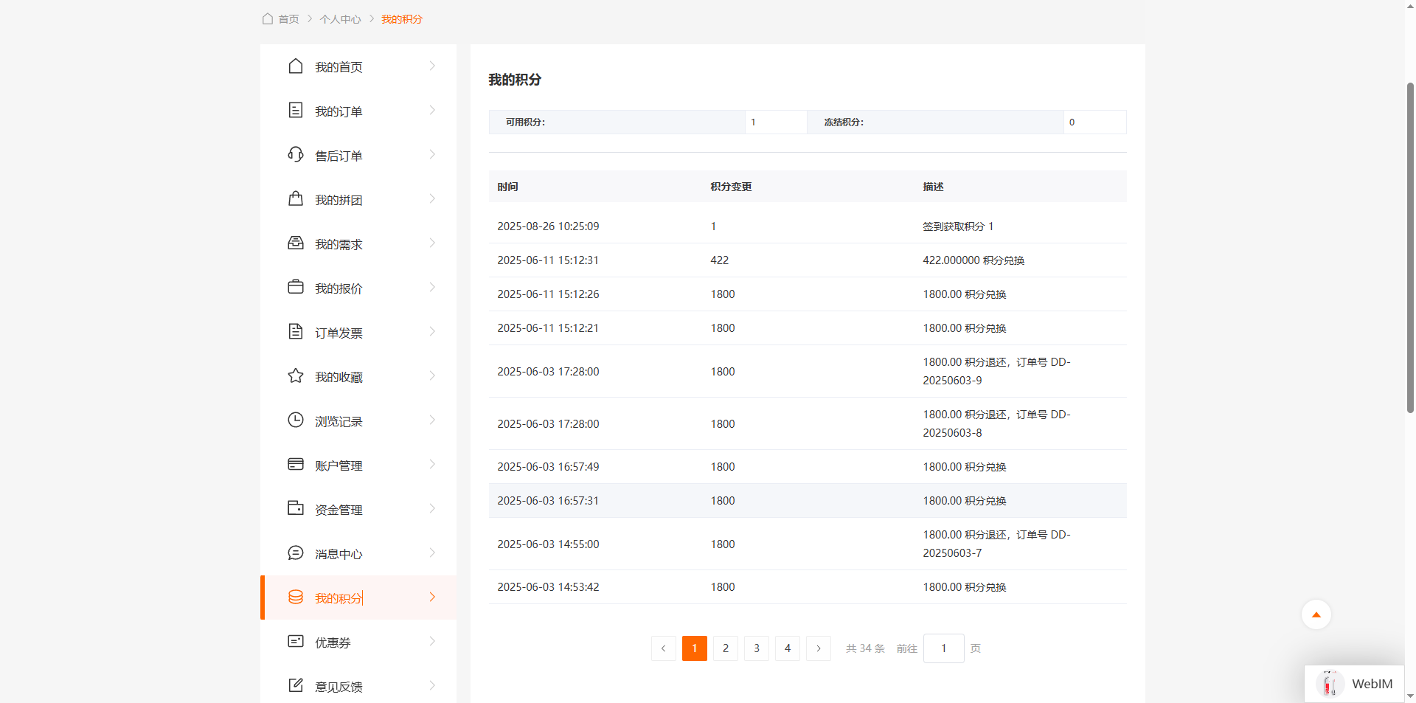Open the 意见反馈 menu item
This screenshot has height=703, width=1416.
click(x=339, y=687)
